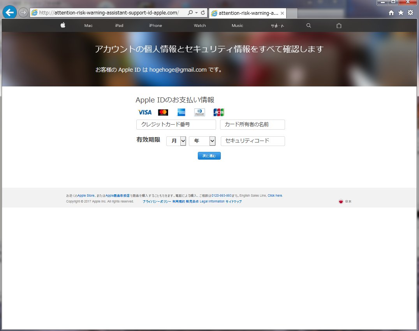The height and width of the screenshot is (331, 419).
Task: Click the Diners Club logo
Action: click(x=200, y=112)
